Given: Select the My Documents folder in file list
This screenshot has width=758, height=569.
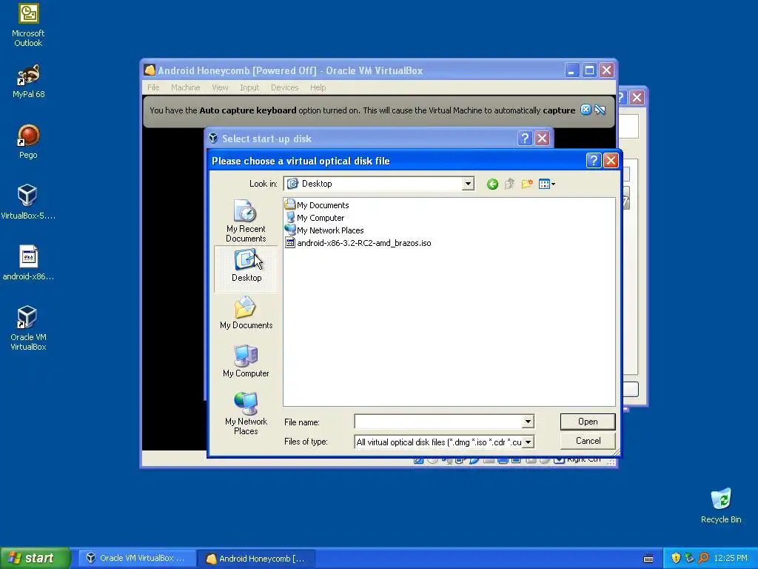Looking at the screenshot, I should 317,205.
